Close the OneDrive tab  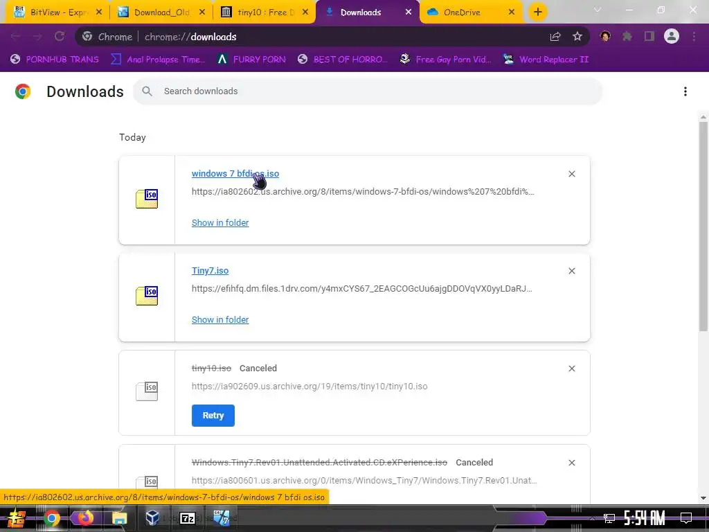point(512,12)
